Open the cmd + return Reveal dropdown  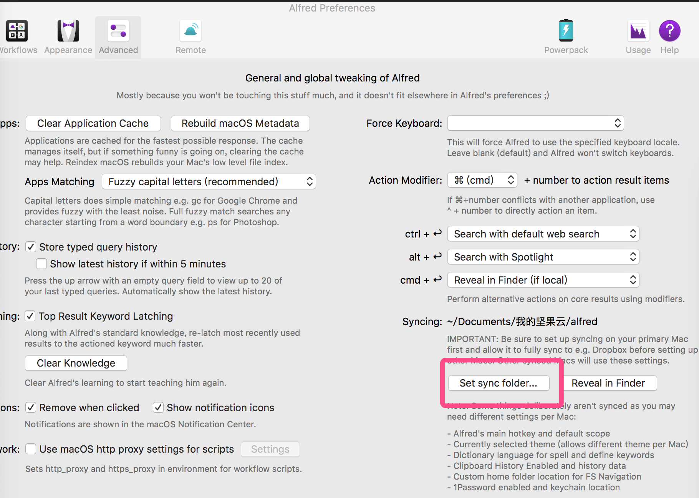[x=543, y=280]
